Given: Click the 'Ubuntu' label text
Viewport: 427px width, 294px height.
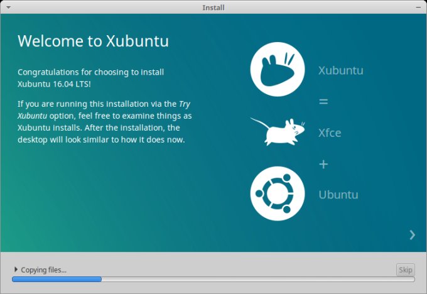Looking at the screenshot, I should click(338, 195).
